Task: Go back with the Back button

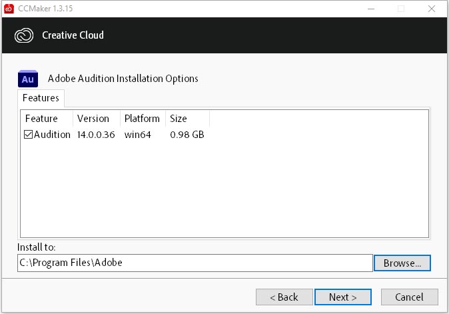Action: pyautogui.click(x=283, y=297)
